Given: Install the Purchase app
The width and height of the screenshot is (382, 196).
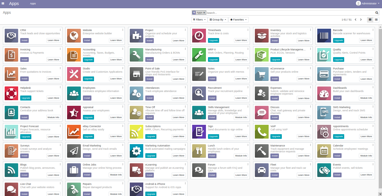Looking at the screenshot, I should [337, 79].
